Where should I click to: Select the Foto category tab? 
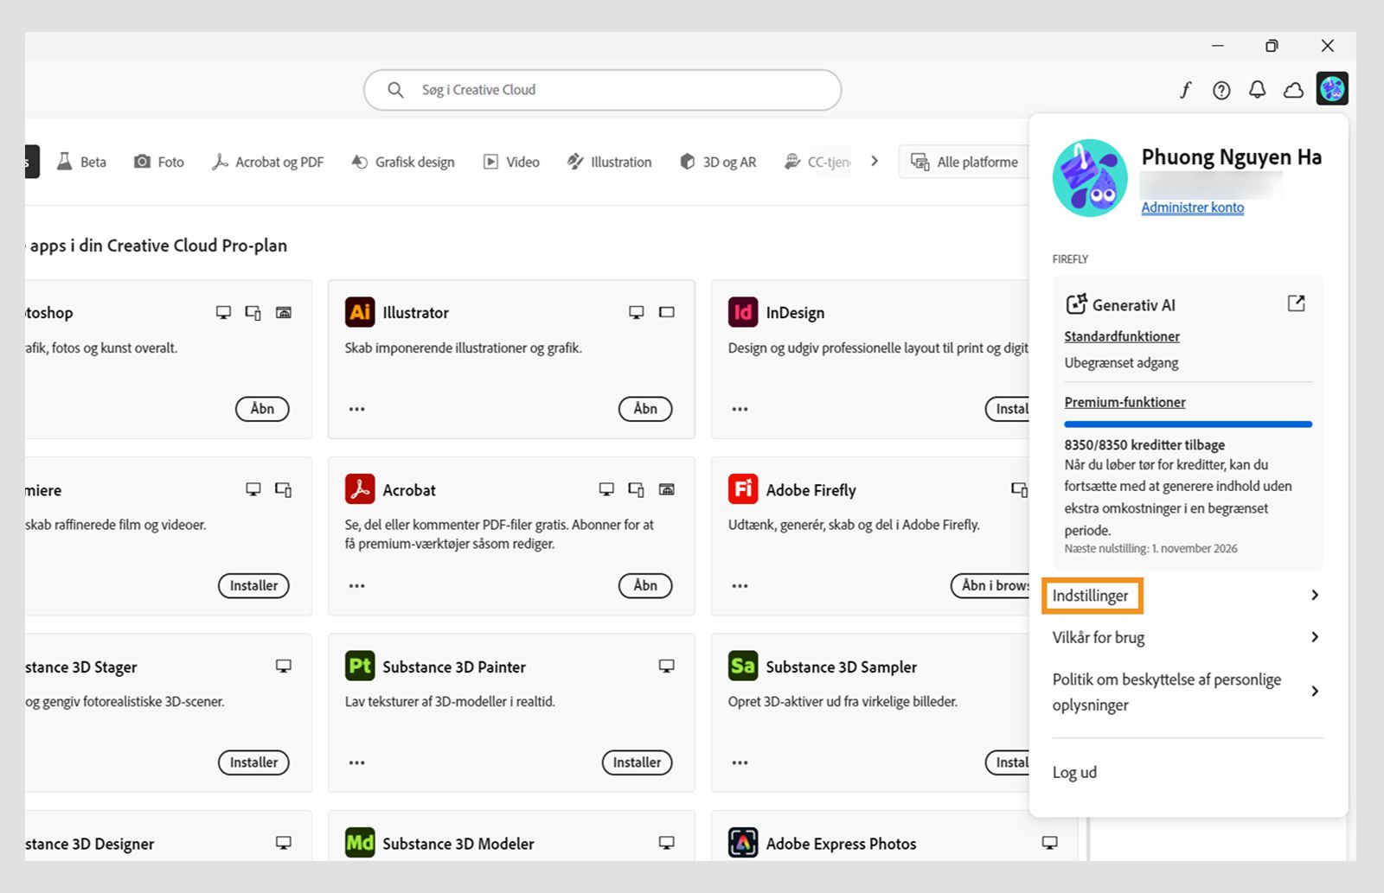[x=159, y=162]
